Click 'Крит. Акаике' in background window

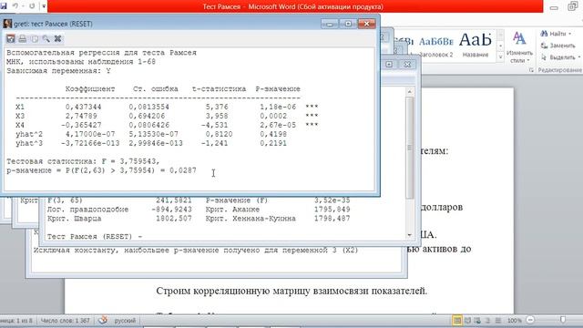pyautogui.click(x=232, y=210)
